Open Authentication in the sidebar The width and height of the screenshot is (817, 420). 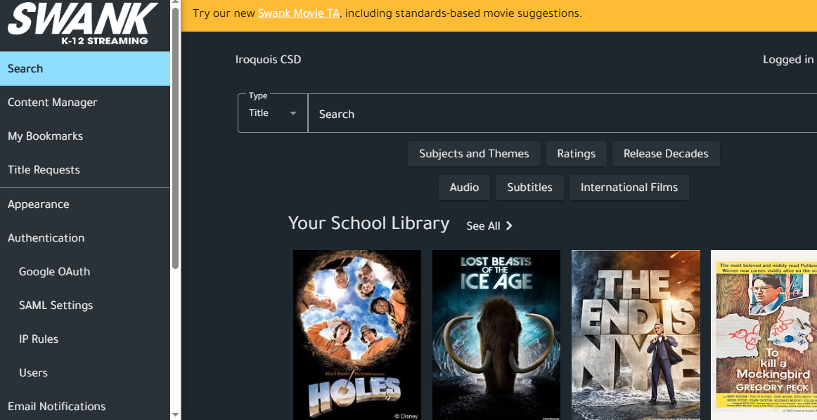(x=85, y=238)
